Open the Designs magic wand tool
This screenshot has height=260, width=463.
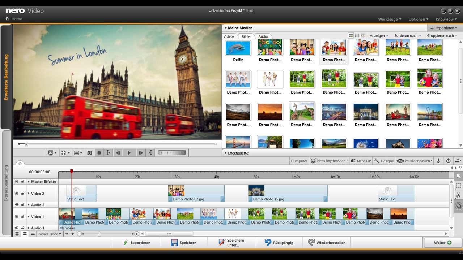coord(383,161)
